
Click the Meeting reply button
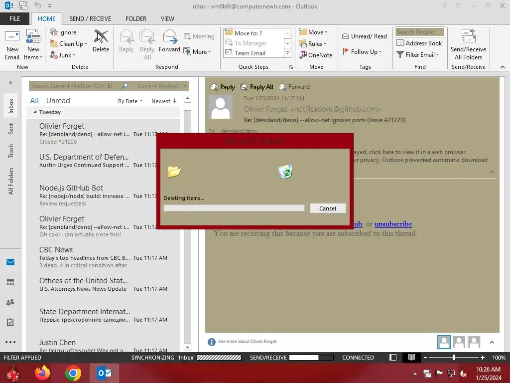[199, 36]
